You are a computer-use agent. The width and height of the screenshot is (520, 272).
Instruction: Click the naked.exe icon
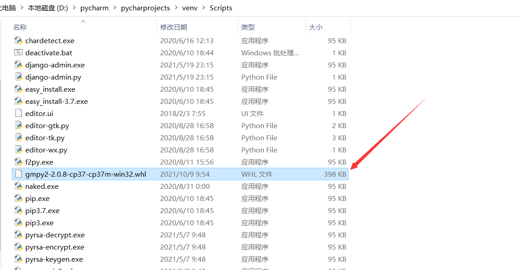click(x=18, y=186)
